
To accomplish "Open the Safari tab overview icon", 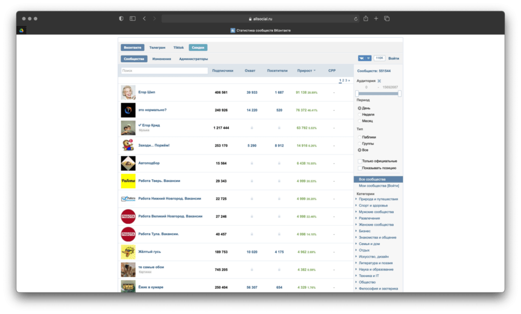I will pyautogui.click(x=387, y=18).
